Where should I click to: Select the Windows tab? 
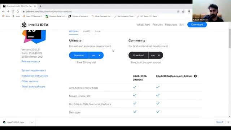click(74, 31)
